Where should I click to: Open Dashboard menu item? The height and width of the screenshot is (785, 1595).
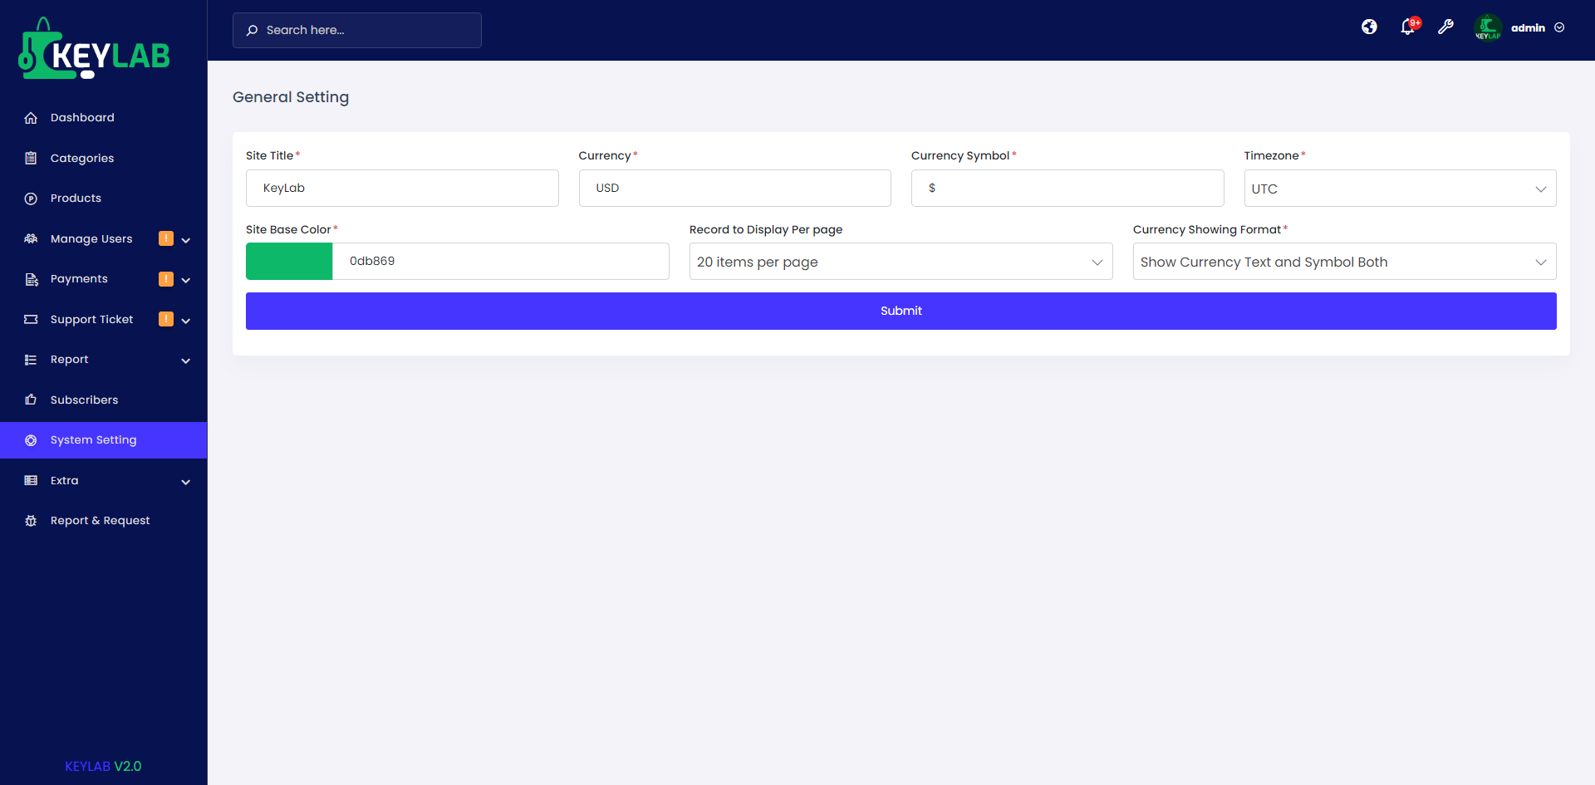pyautogui.click(x=103, y=118)
